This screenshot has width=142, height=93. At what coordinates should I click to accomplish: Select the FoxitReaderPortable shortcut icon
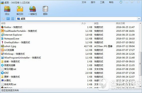tap(2, 31)
